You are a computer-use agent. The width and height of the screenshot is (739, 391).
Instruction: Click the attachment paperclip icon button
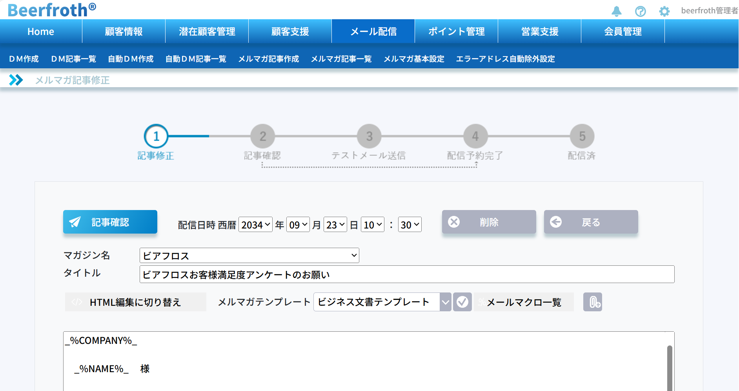[x=592, y=302]
